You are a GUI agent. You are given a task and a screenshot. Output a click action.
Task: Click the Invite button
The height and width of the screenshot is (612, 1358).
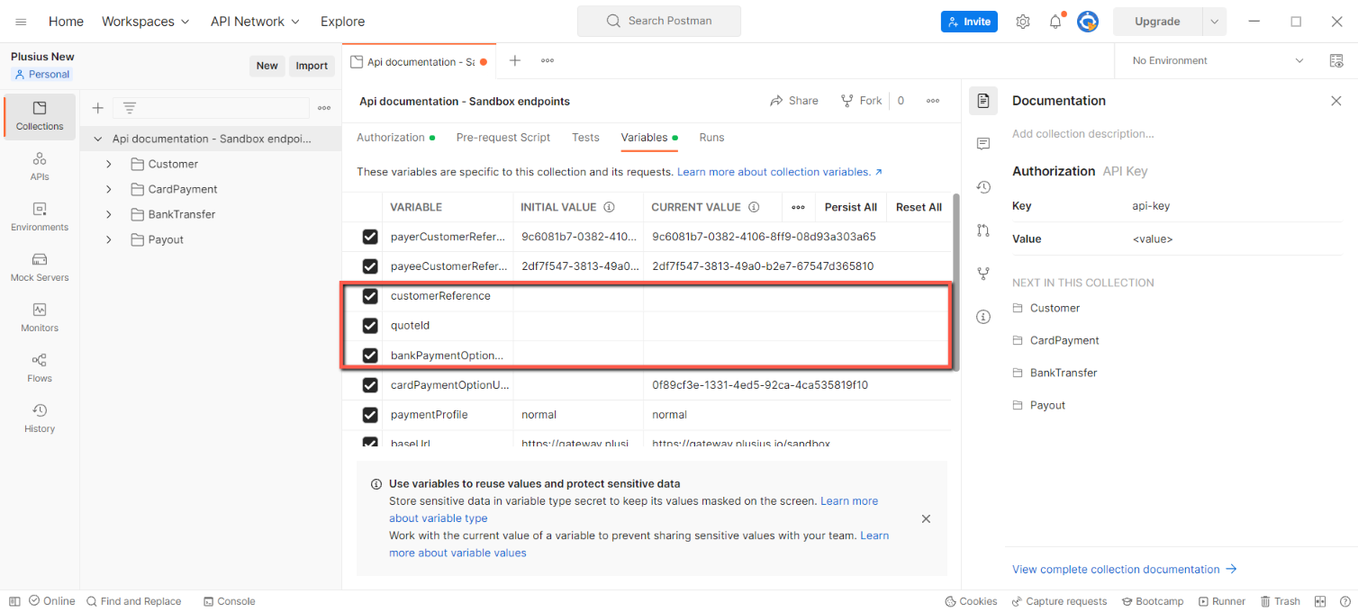969,22
